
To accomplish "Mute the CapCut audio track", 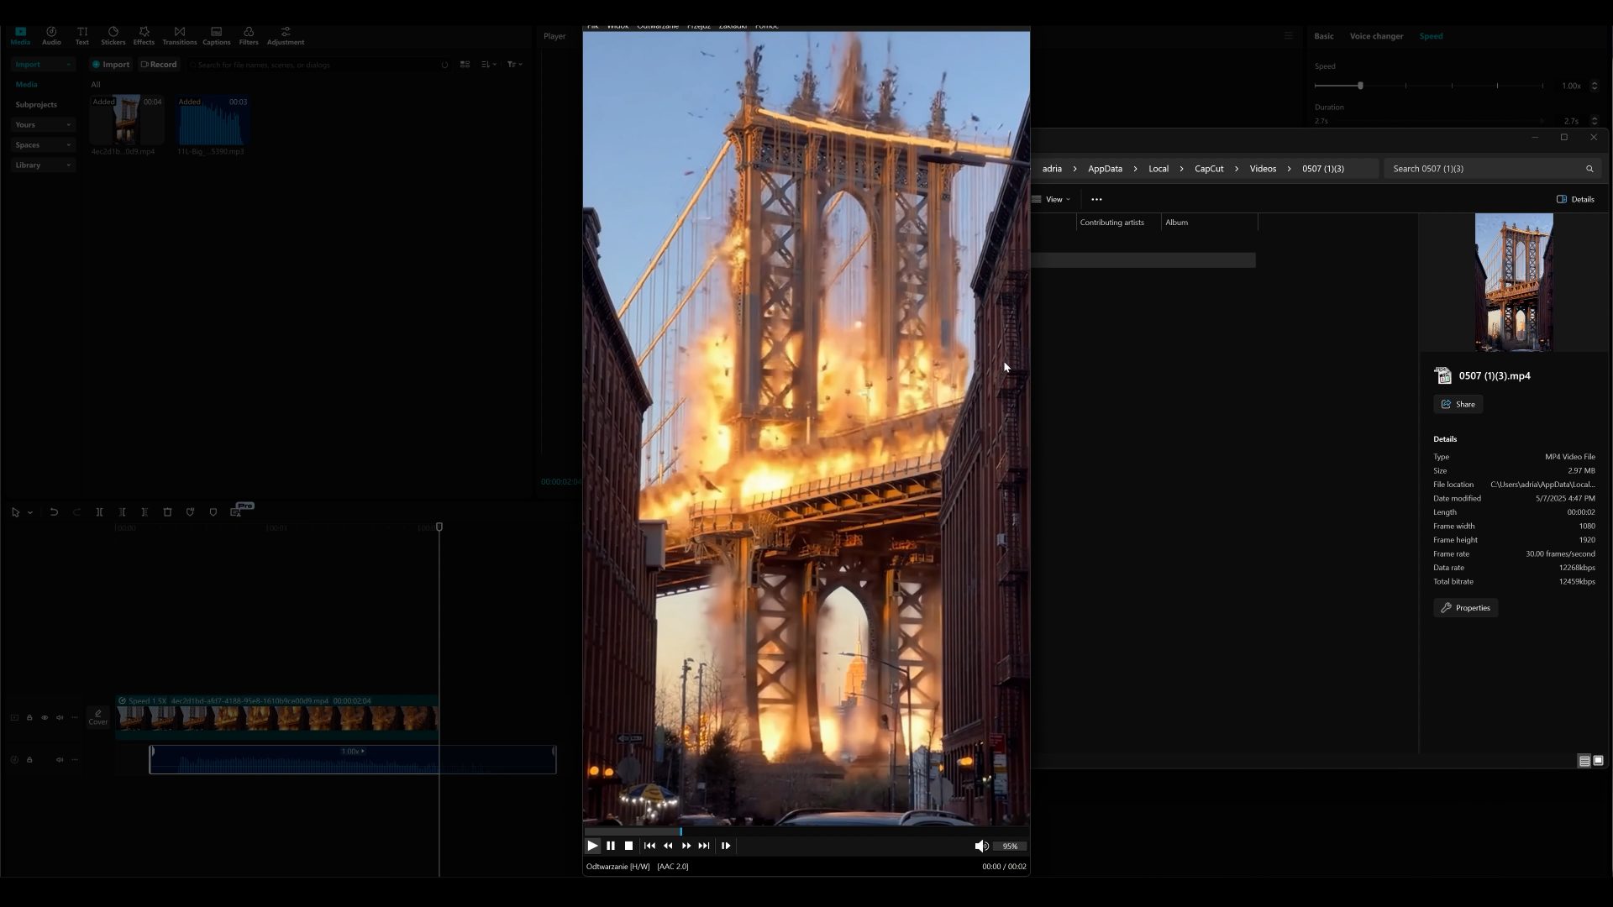I will coord(60,760).
